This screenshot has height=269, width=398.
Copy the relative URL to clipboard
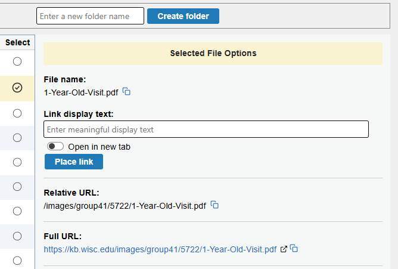pos(215,205)
